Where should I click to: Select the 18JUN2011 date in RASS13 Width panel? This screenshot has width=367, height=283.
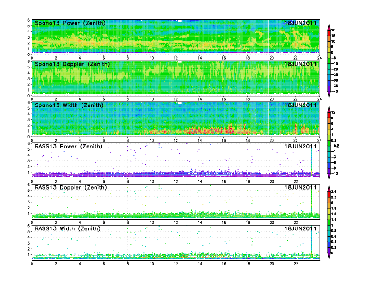pos(300,228)
